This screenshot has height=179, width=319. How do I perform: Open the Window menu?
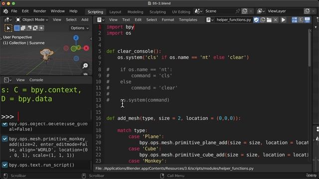(x=58, y=11)
